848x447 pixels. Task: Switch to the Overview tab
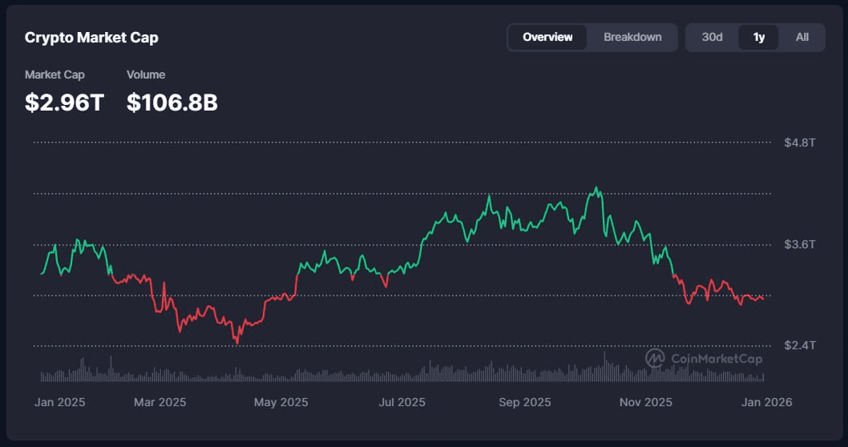(x=547, y=37)
